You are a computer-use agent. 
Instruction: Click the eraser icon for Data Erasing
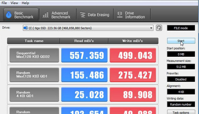click(83, 15)
